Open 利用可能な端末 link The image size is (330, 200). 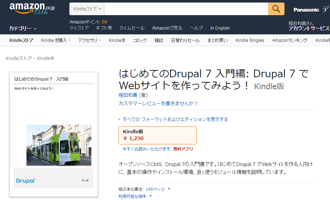pos(132,196)
